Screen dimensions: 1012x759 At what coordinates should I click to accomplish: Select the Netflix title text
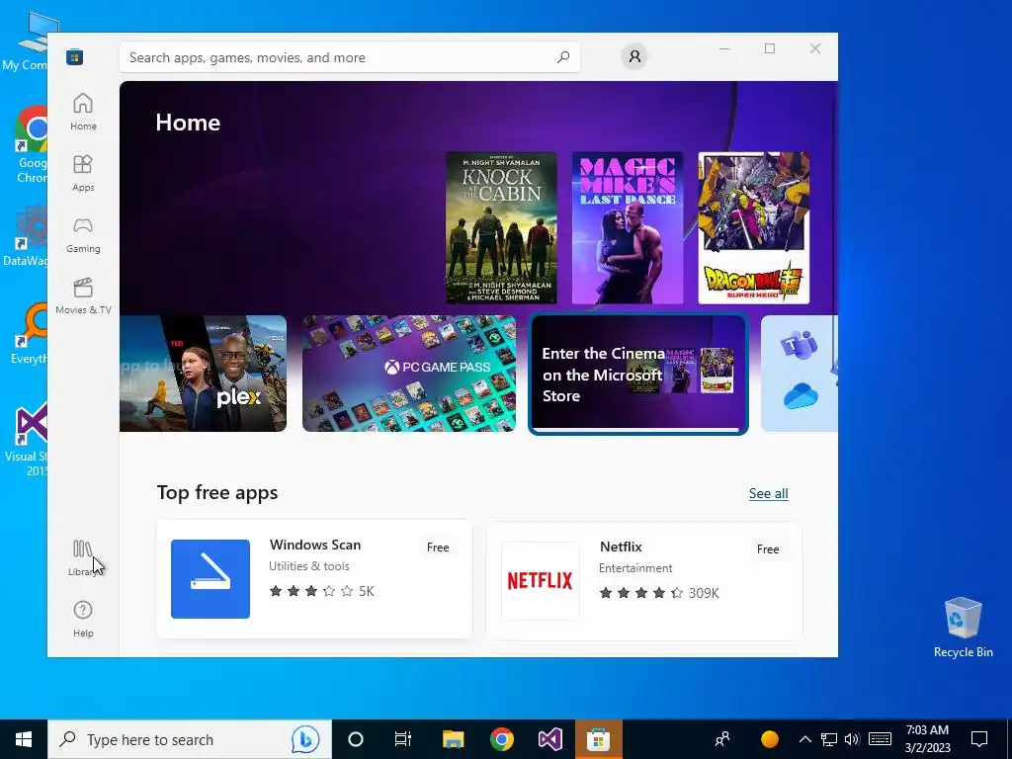[x=621, y=547]
